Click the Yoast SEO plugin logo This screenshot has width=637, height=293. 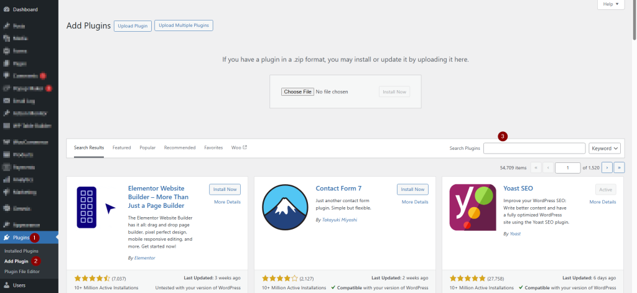[473, 207]
